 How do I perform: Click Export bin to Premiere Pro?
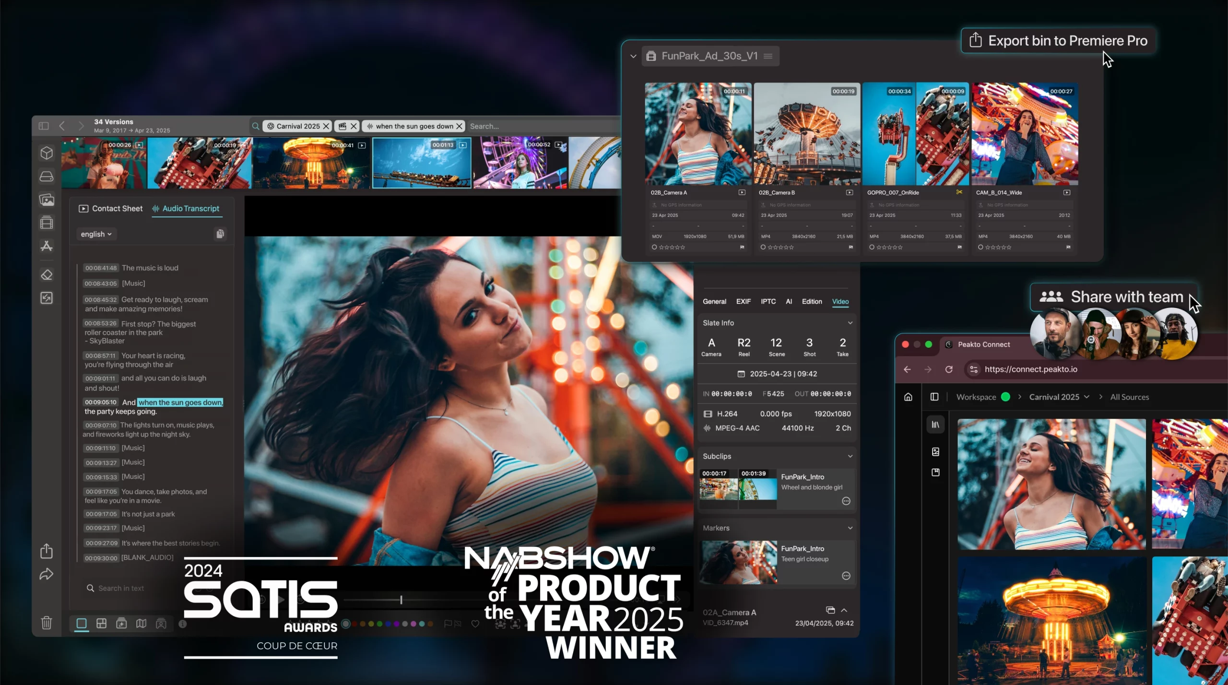coord(1058,40)
